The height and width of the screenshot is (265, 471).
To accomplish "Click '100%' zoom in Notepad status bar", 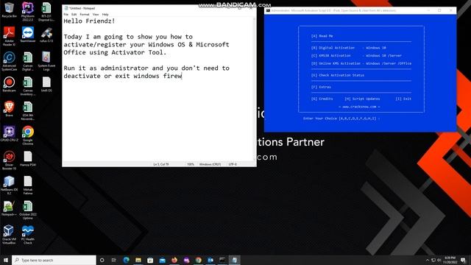I will (x=191, y=164).
